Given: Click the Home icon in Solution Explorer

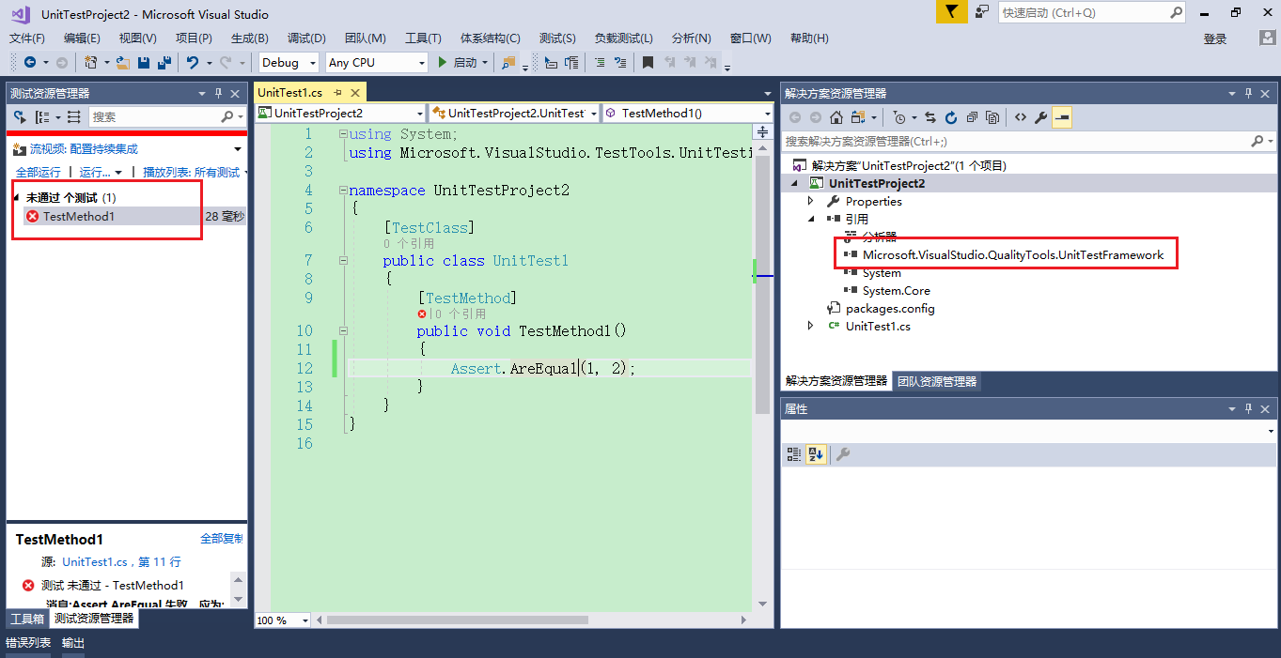Looking at the screenshot, I should pyautogui.click(x=836, y=117).
